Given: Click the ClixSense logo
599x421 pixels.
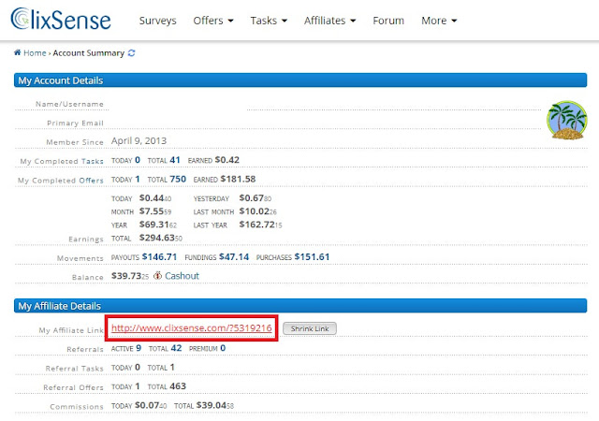Looking at the screenshot, I should (x=61, y=19).
